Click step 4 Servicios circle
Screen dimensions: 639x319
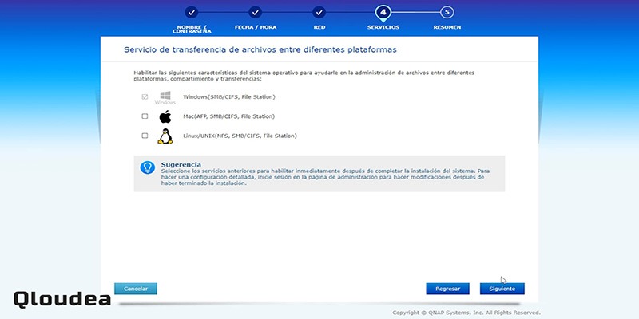tap(383, 13)
